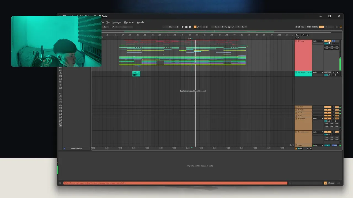Toggle the orange fixed-zoom icon beside 1.00x
Image resolution: width=353 pixels, height=198 pixels.
tap(296, 148)
